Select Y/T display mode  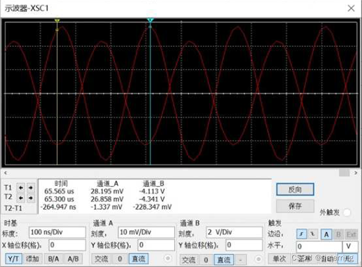tap(14, 259)
